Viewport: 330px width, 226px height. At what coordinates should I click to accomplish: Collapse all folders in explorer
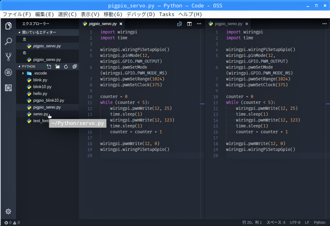74,67
